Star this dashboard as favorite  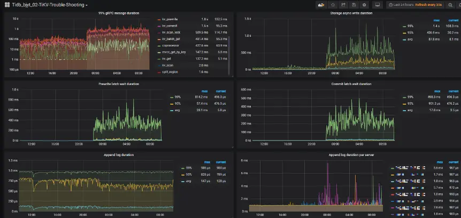[x=333, y=5]
